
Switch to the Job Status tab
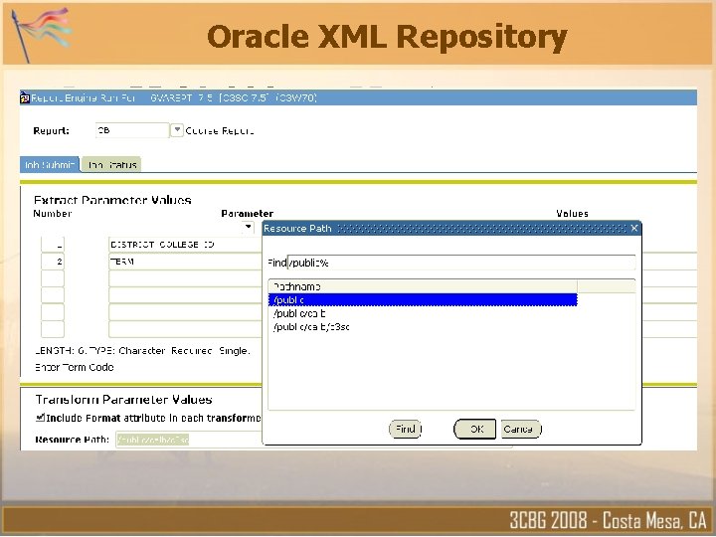click(111, 164)
